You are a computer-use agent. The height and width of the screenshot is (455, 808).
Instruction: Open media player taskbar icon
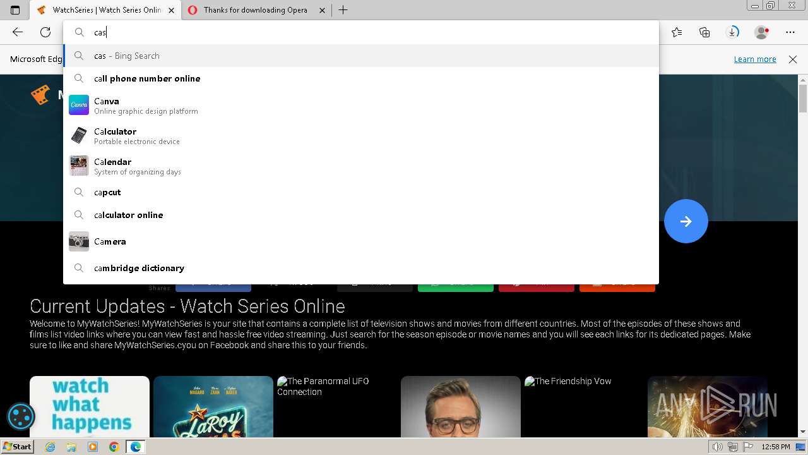pyautogui.click(x=93, y=447)
